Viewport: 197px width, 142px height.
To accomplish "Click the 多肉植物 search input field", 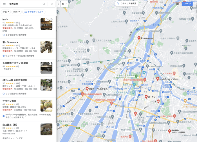I will (x=24, y=4).
